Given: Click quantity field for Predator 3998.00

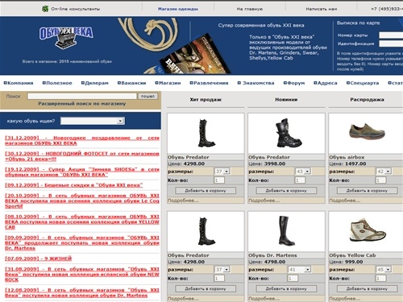Looking at the screenshot, I should [x=300, y=180].
